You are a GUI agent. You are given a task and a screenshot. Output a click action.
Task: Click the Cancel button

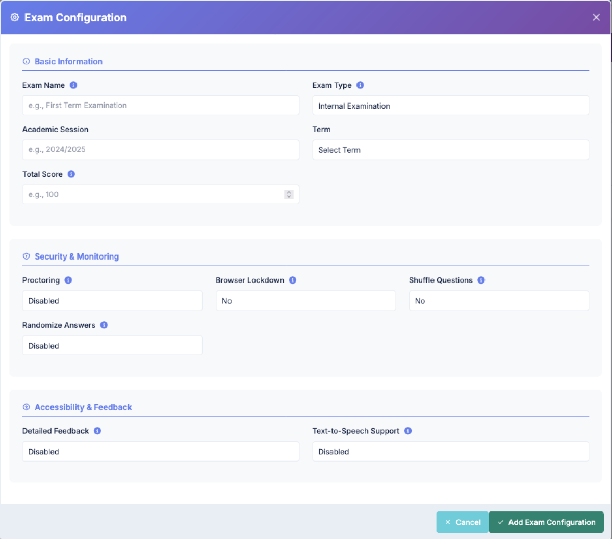tap(462, 522)
